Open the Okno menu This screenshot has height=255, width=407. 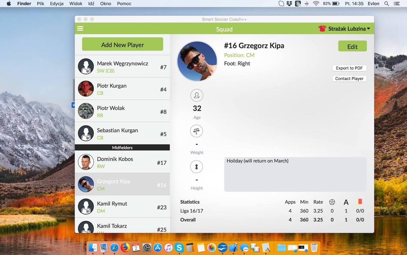(x=106, y=3)
